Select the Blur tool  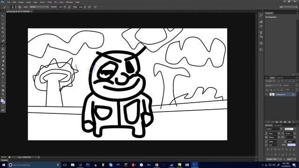click(x=3, y=65)
